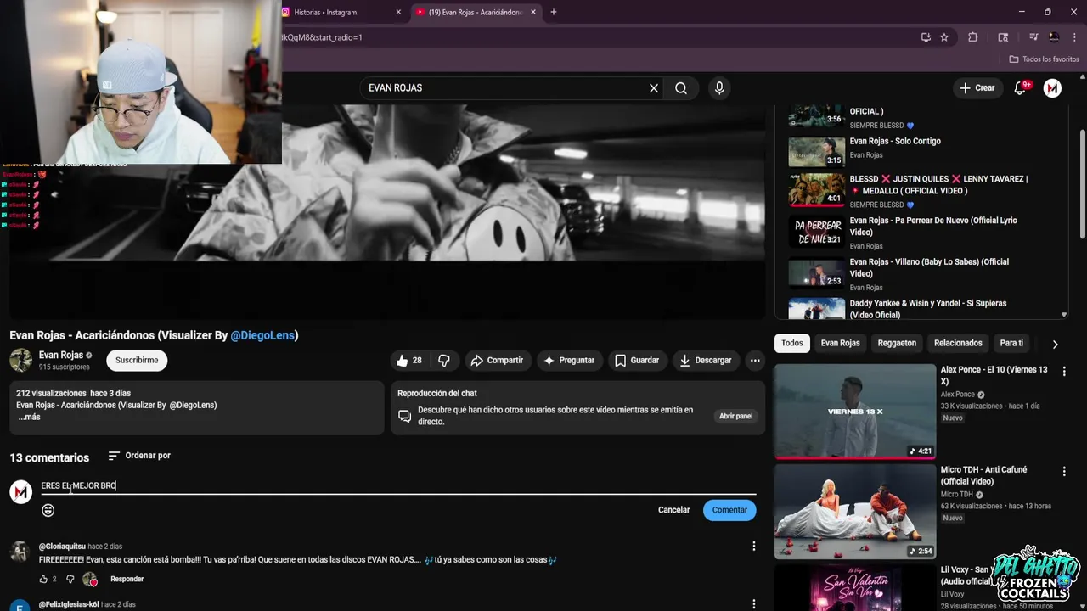Open Chrome media controls icon
The image size is (1087, 611).
point(1033,37)
